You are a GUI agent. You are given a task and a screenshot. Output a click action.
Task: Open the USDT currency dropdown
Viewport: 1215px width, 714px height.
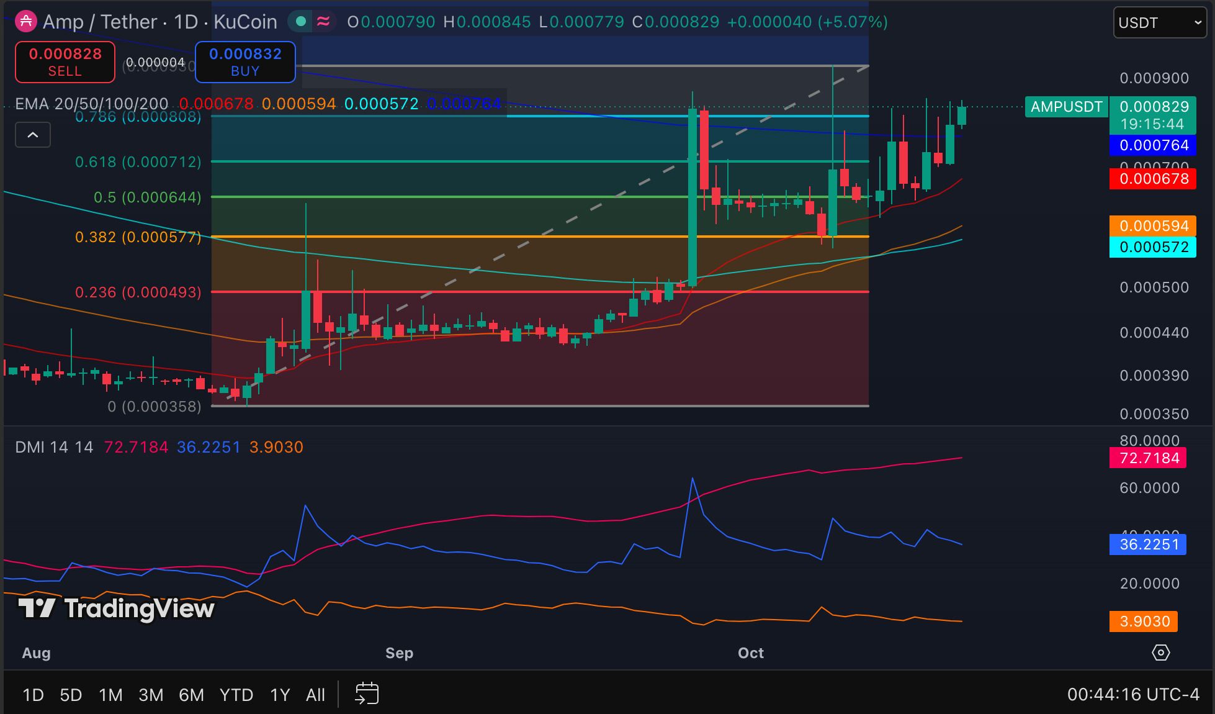pyautogui.click(x=1160, y=23)
